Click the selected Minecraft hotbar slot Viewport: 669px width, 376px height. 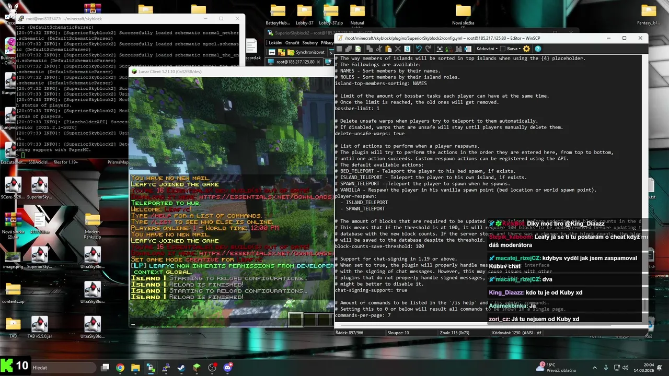295,320
